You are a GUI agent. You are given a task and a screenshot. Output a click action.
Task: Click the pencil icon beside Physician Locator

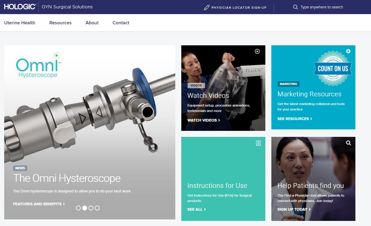coord(207,8)
